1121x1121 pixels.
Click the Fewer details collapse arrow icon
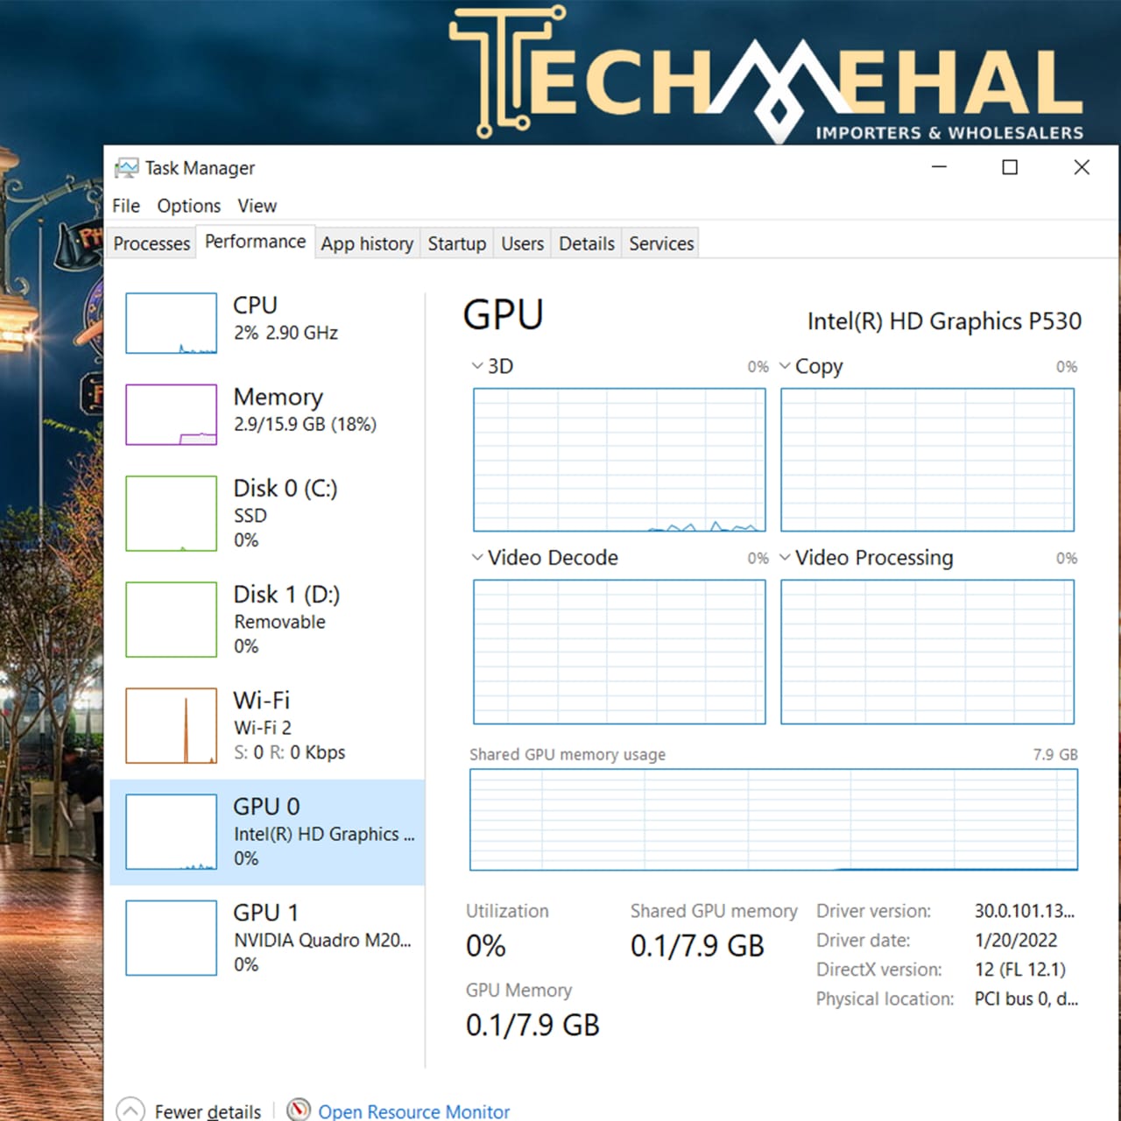pos(130,1110)
